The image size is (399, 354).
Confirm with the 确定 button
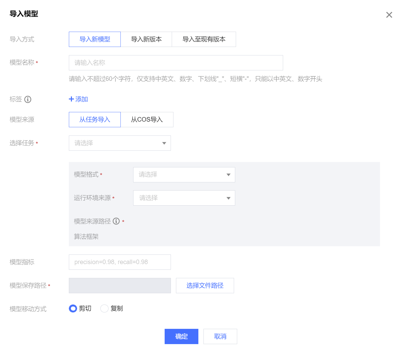tap(181, 336)
